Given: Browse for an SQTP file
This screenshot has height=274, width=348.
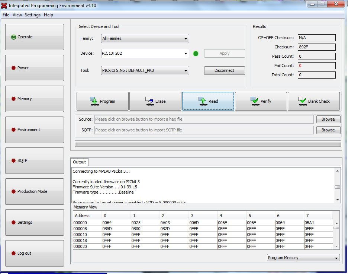Looking at the screenshot, I should tap(328, 130).
